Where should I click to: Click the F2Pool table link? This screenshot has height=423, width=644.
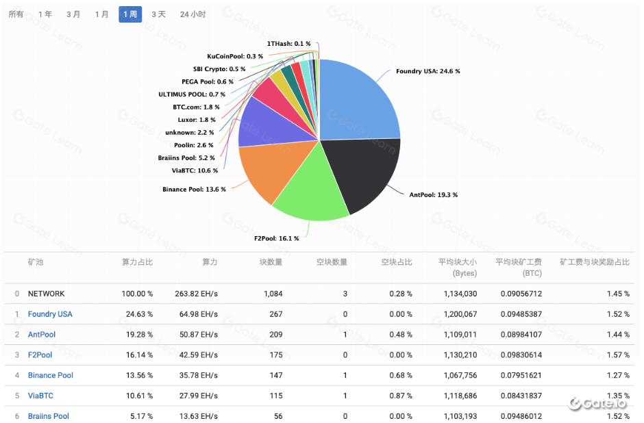pos(40,355)
